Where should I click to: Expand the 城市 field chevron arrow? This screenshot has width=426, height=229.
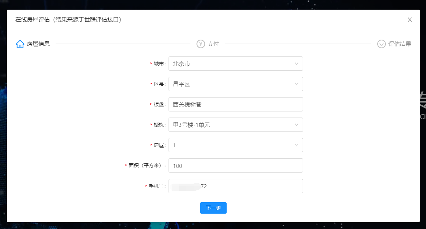tap(297, 64)
